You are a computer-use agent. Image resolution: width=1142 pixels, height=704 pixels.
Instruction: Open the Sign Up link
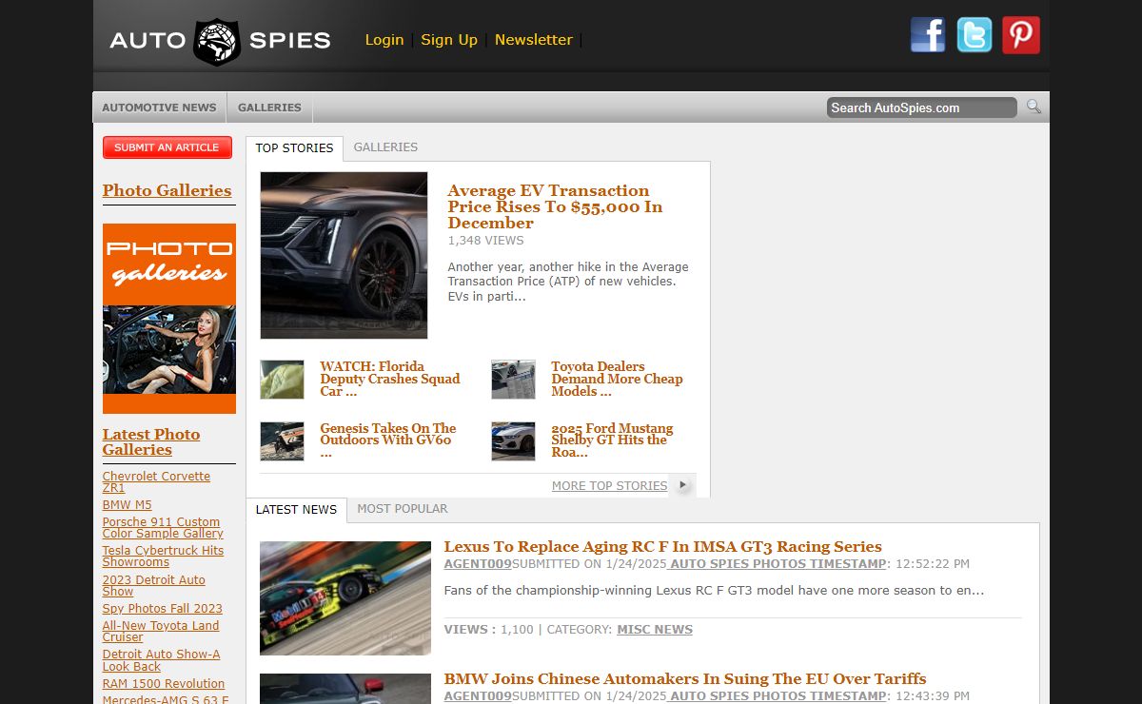click(449, 40)
